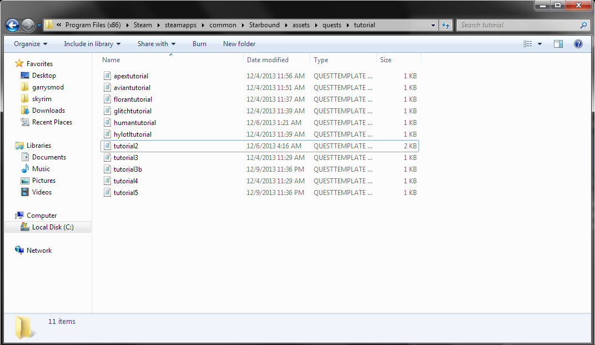Open Recent Places
This screenshot has height=345, width=595.
52,122
